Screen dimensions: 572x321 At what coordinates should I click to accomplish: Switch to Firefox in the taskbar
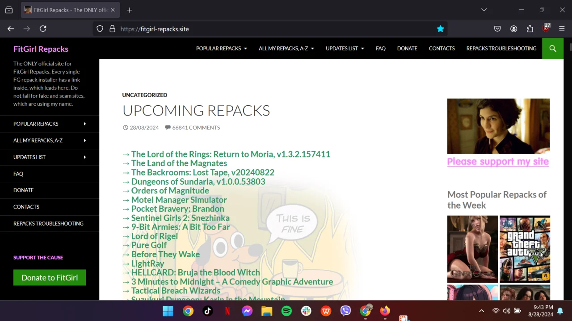pyautogui.click(x=385, y=311)
